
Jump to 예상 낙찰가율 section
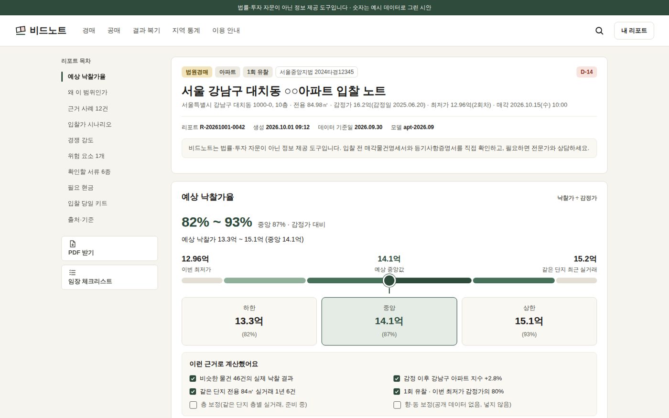tap(86, 76)
